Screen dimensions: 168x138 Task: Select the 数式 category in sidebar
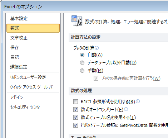33,28
